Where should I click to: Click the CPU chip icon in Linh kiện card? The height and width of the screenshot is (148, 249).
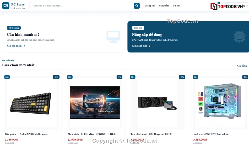click(x=239, y=37)
